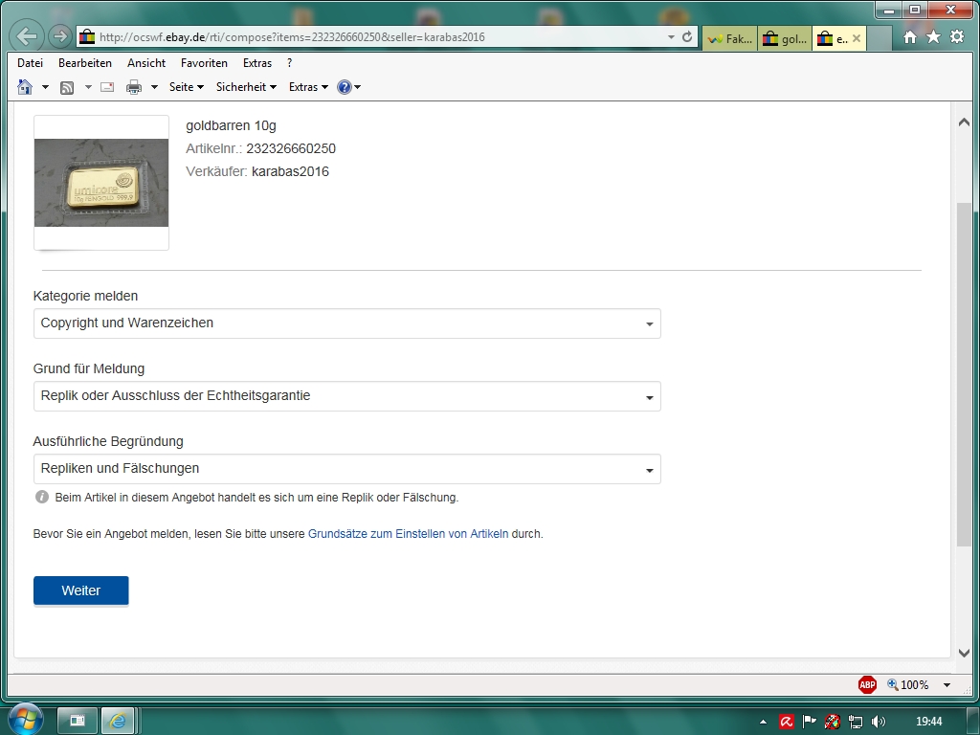Go forward with the browser forward arrow
Viewport: 980px width, 735px height.
point(60,36)
